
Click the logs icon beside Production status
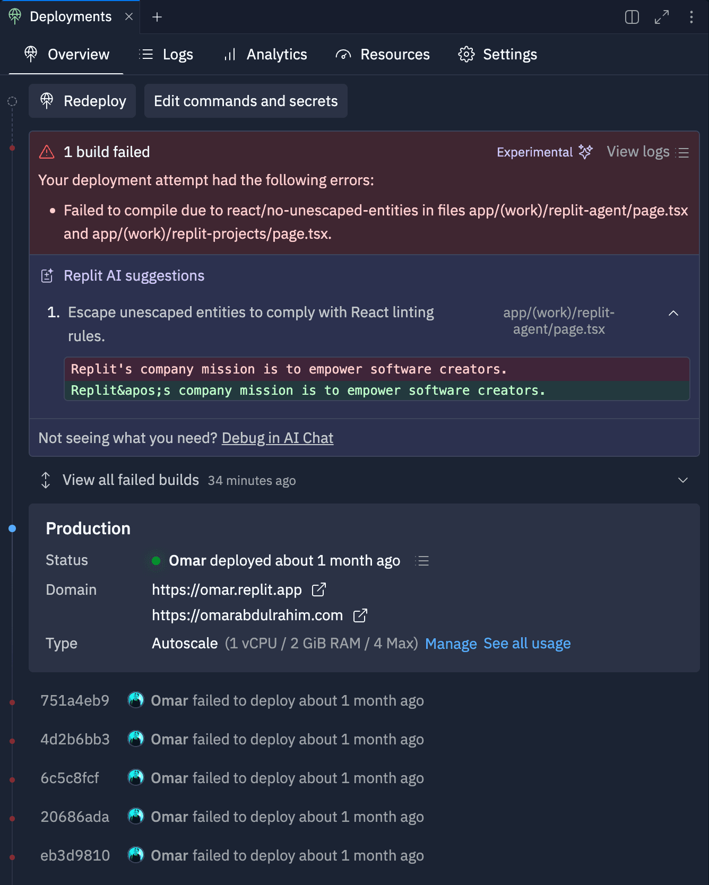422,561
